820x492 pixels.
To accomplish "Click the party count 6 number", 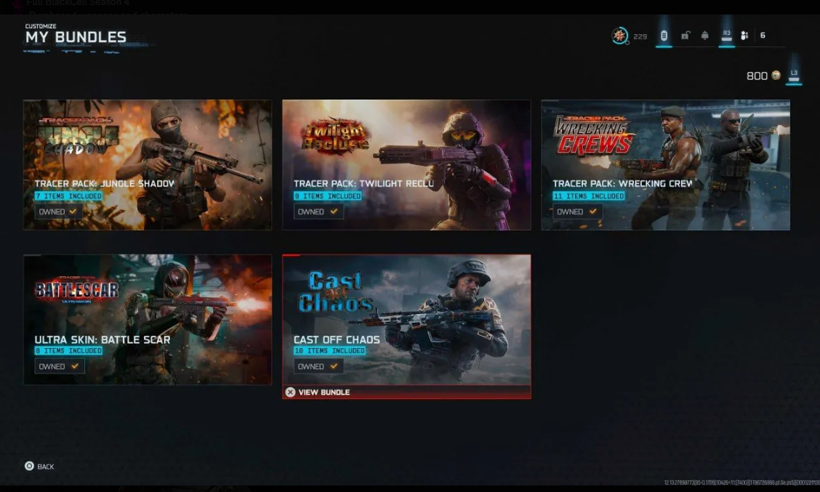I will [763, 35].
